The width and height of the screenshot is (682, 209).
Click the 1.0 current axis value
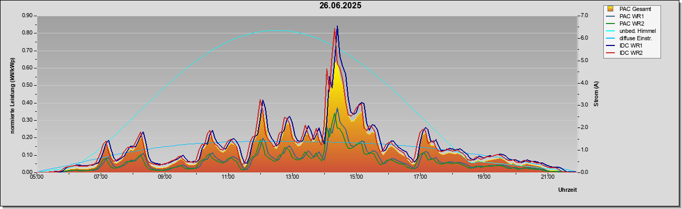pyautogui.click(x=584, y=150)
